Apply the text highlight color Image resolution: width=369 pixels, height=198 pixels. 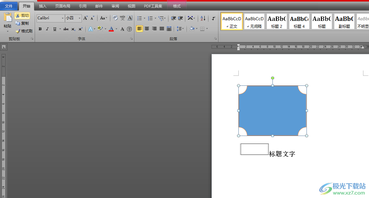pos(100,29)
